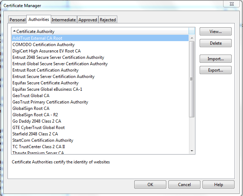This screenshot has height=196, width=243.
Task: Click the certificate list scrollbar thumb
Action: point(192,79)
